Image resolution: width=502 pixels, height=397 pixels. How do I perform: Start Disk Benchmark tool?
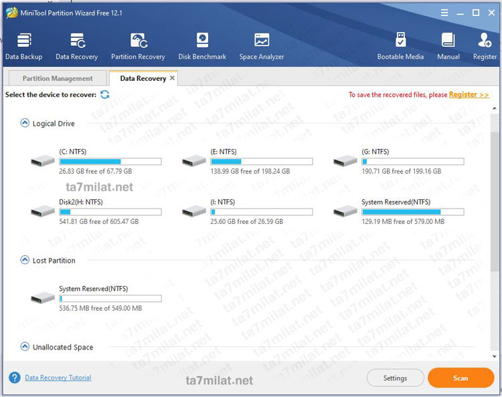coord(202,46)
